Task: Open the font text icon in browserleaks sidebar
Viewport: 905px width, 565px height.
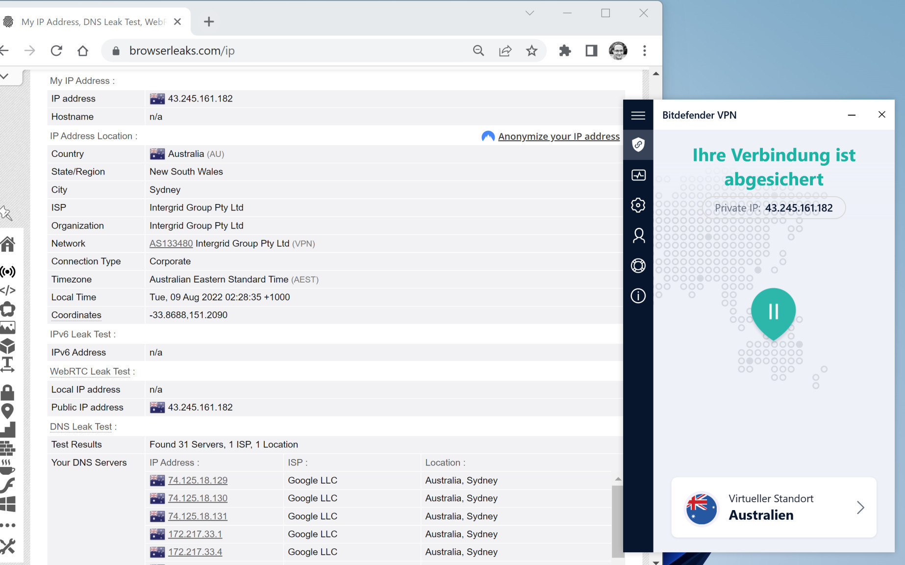Action: 8,364
